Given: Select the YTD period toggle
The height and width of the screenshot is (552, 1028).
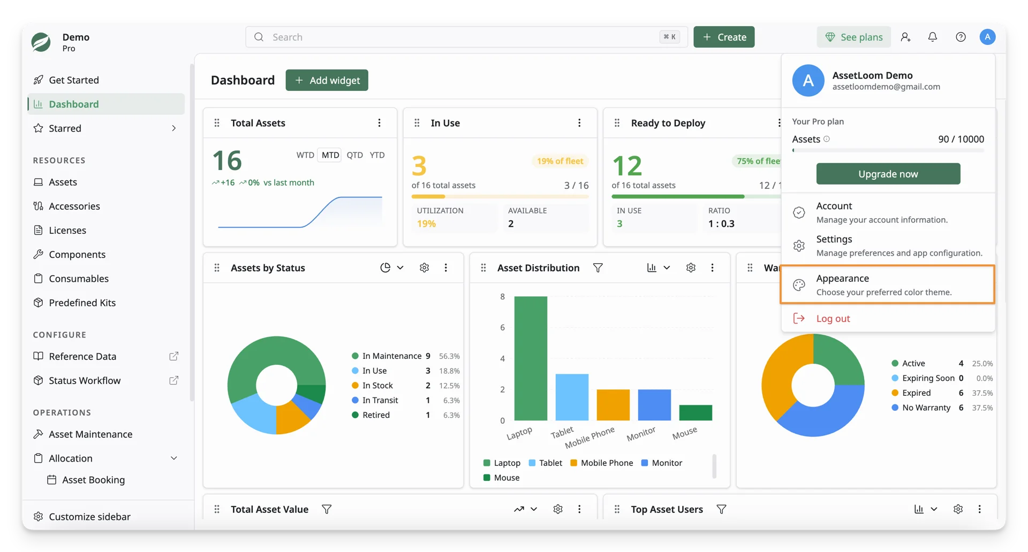Looking at the screenshot, I should [377, 155].
